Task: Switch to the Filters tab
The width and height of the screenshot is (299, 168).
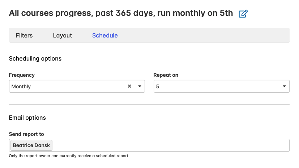Action: pos(24,35)
